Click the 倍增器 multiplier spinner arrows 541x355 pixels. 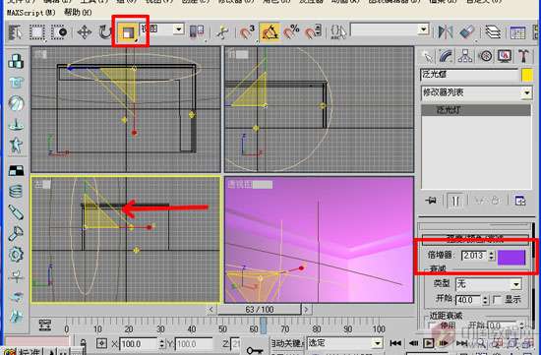point(491,256)
